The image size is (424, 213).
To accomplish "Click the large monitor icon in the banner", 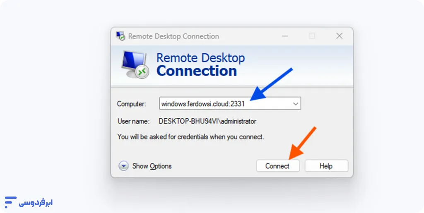I will pyautogui.click(x=135, y=65).
